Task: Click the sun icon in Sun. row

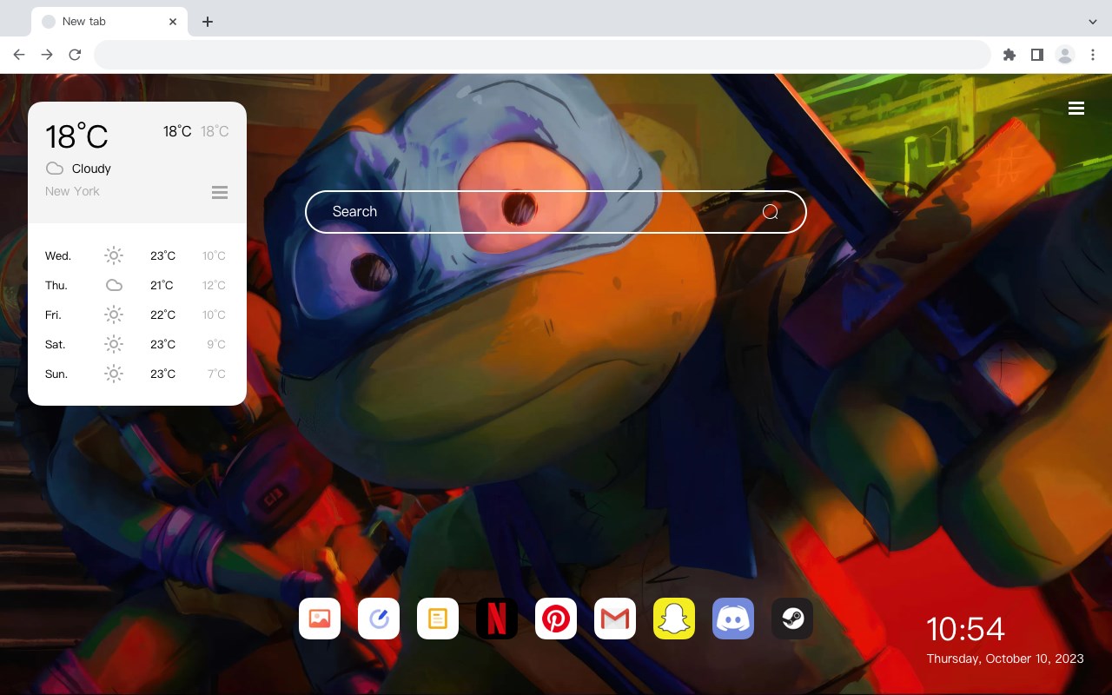Action: pyautogui.click(x=114, y=374)
